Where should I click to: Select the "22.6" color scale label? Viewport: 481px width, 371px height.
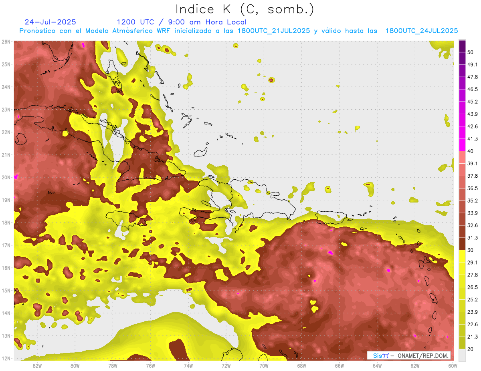[x=473, y=325]
